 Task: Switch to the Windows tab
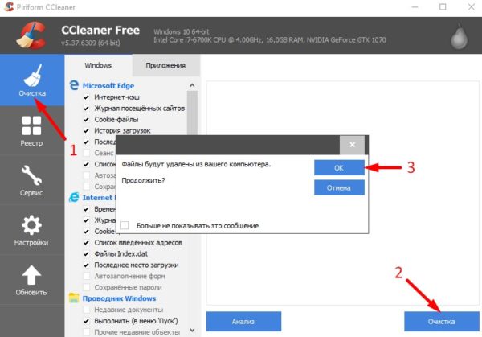98,65
